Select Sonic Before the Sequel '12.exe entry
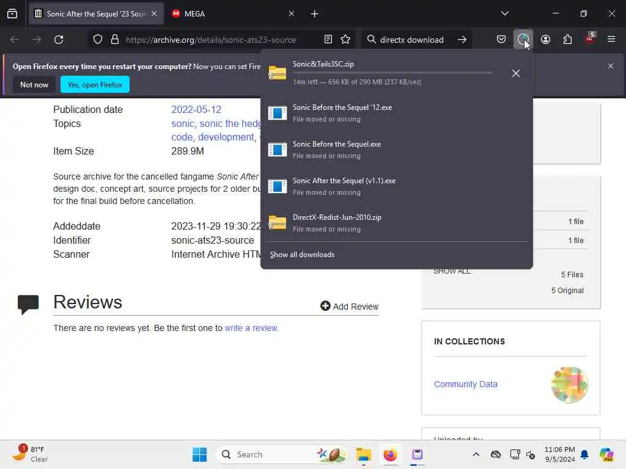626x469 pixels. [396, 113]
